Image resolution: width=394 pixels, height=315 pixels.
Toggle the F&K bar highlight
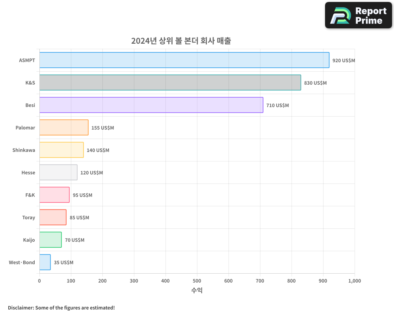(x=54, y=195)
